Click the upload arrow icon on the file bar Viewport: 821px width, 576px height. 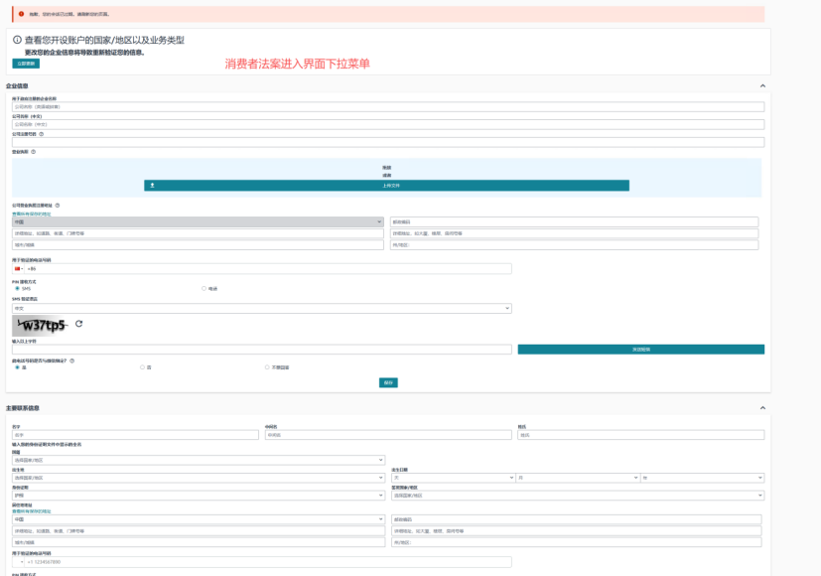tap(153, 185)
